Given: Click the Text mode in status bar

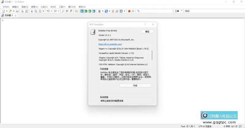Looking at the screenshot, I should coord(183,126).
